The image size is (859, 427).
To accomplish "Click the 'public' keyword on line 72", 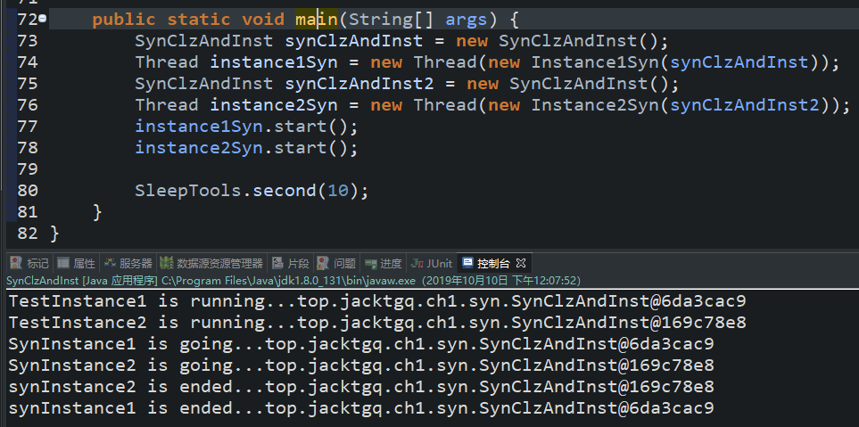I will tap(124, 20).
